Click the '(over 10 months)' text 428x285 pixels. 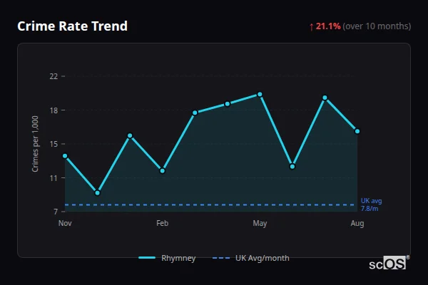pyautogui.click(x=377, y=26)
